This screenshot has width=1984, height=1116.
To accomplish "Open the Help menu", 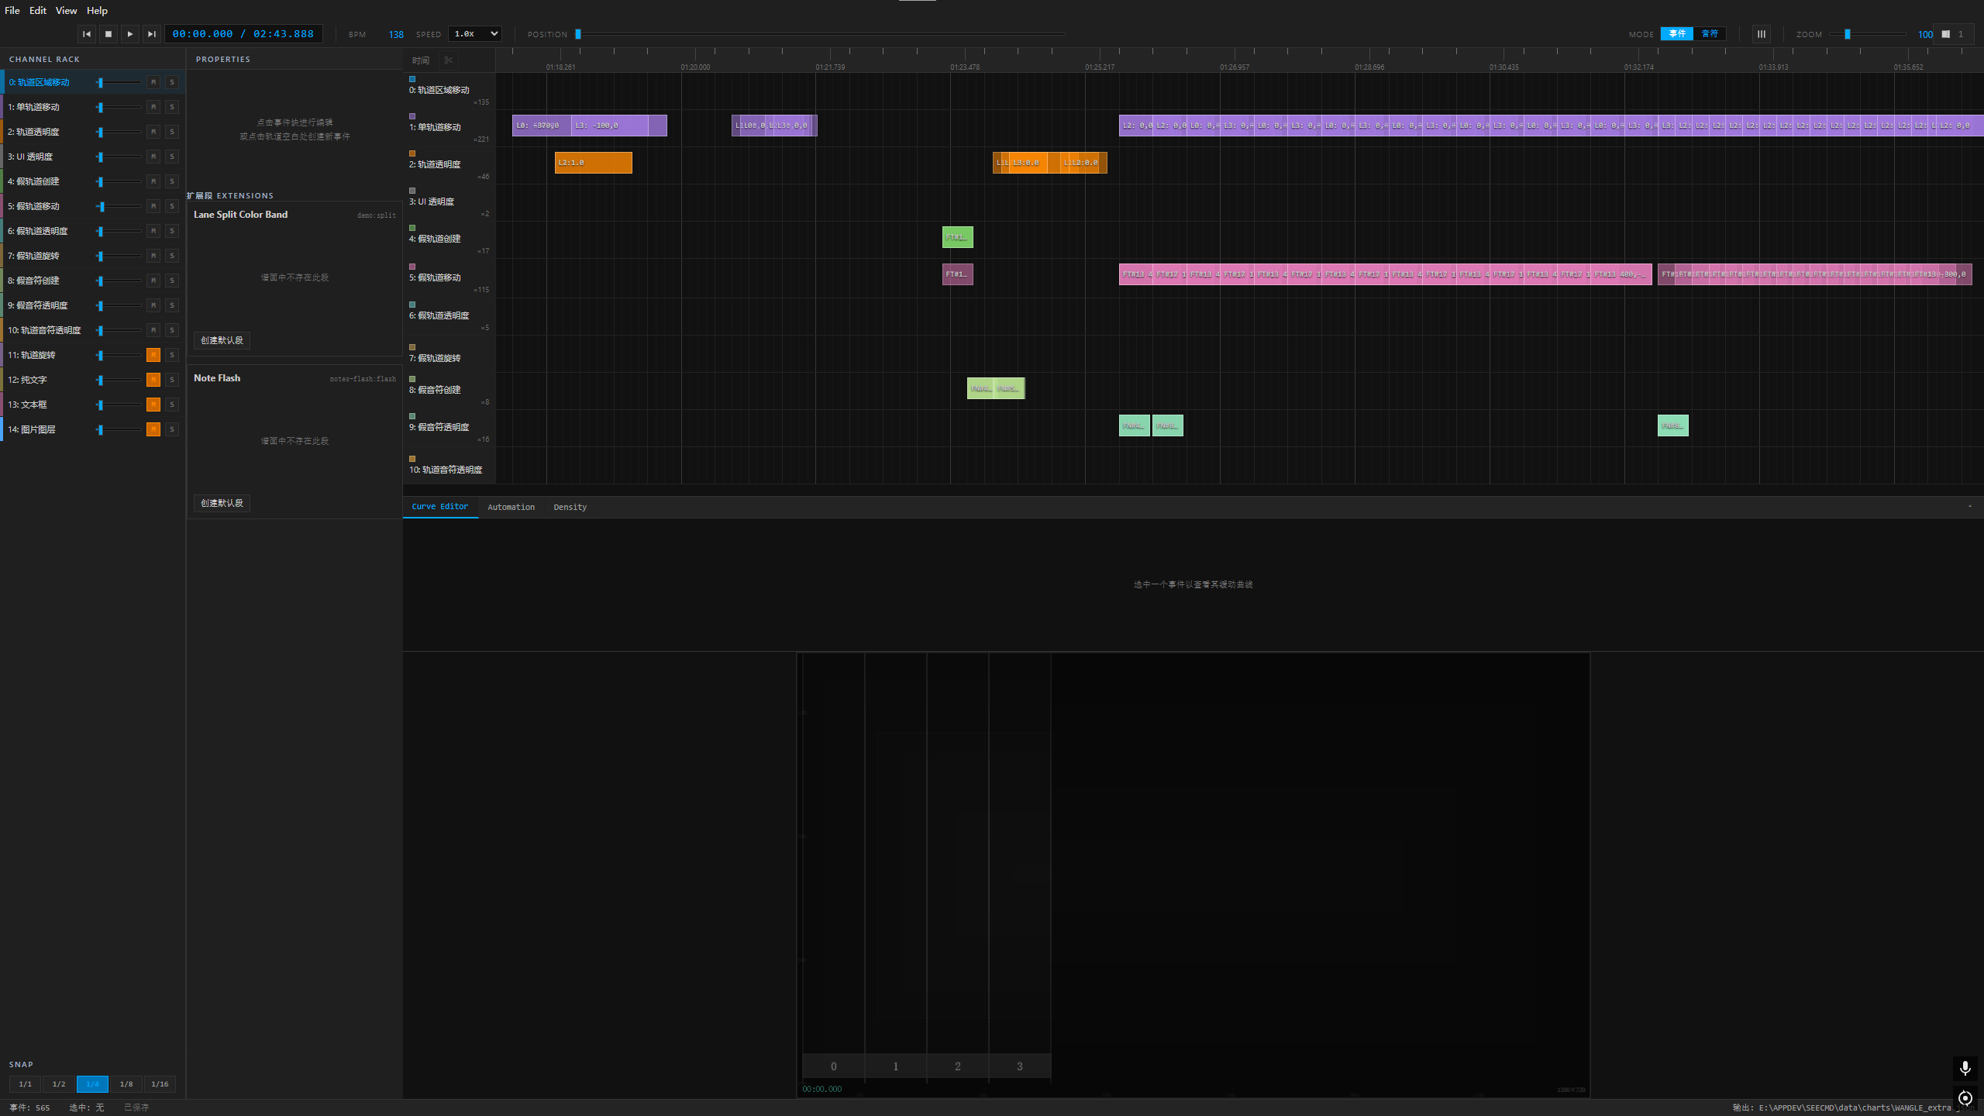I will pyautogui.click(x=97, y=11).
